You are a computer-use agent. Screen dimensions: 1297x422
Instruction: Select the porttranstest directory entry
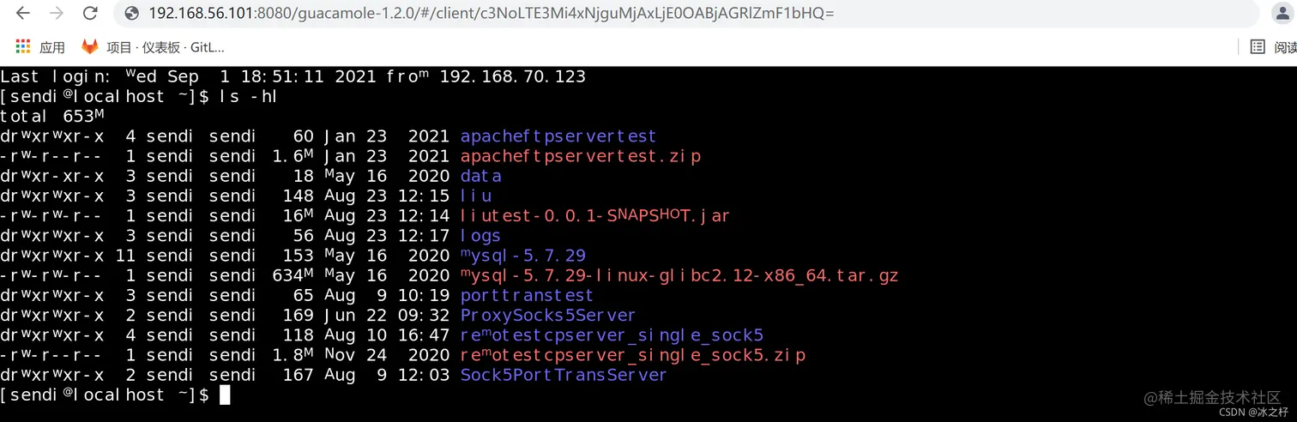pos(527,295)
